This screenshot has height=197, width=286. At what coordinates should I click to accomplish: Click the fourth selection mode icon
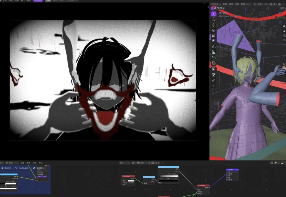pos(221,8)
